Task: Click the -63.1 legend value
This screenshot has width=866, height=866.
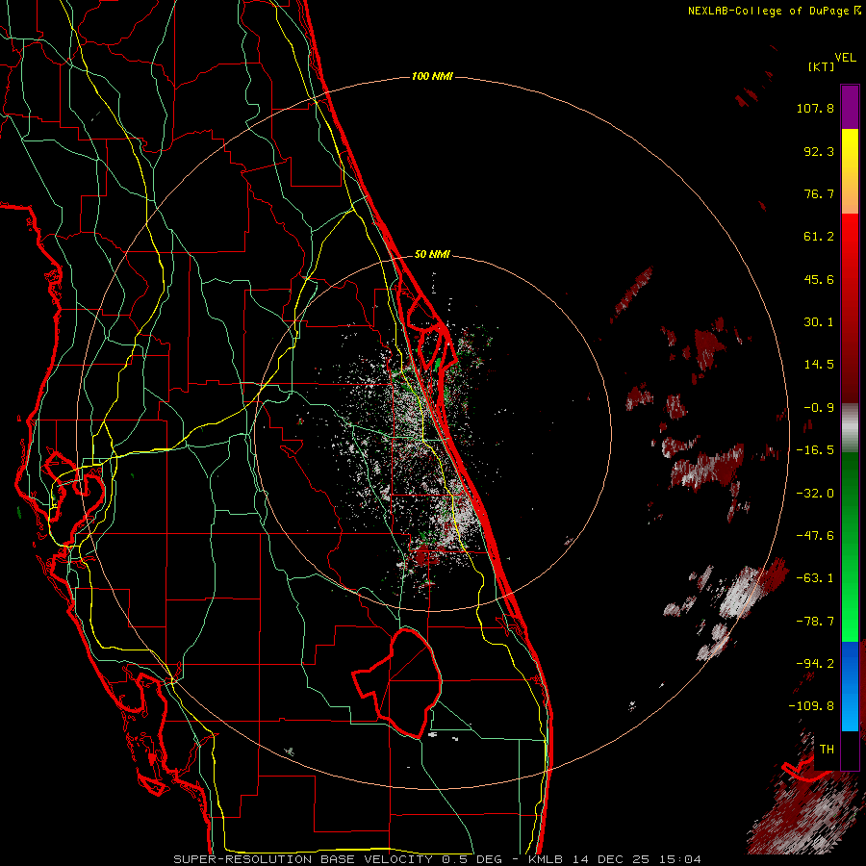Action: pos(815,578)
